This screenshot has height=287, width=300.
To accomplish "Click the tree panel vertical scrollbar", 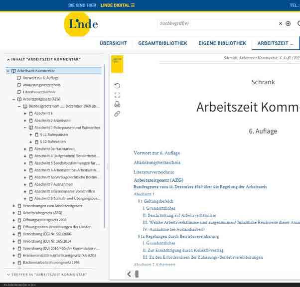I will tap(105, 146).
